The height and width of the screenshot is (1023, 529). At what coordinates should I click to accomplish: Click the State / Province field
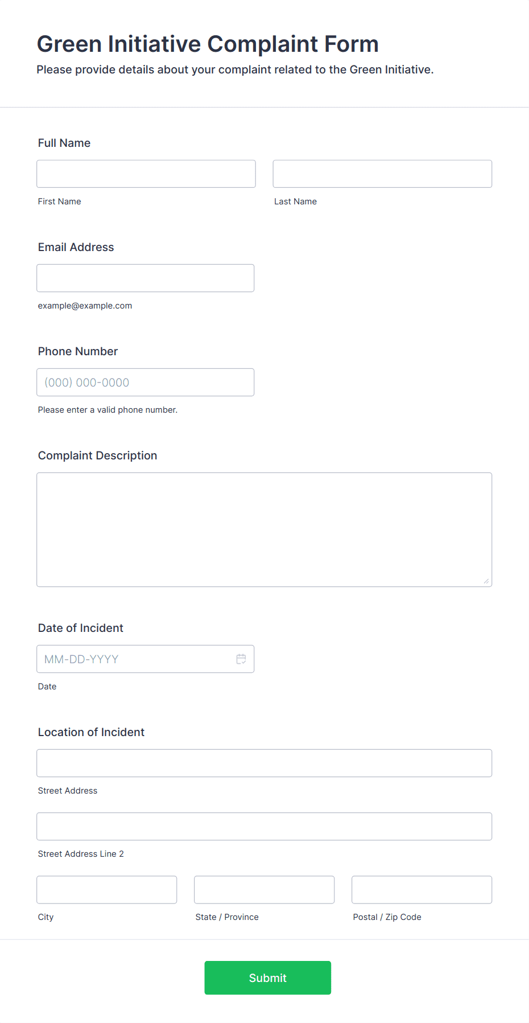pyautogui.click(x=264, y=889)
